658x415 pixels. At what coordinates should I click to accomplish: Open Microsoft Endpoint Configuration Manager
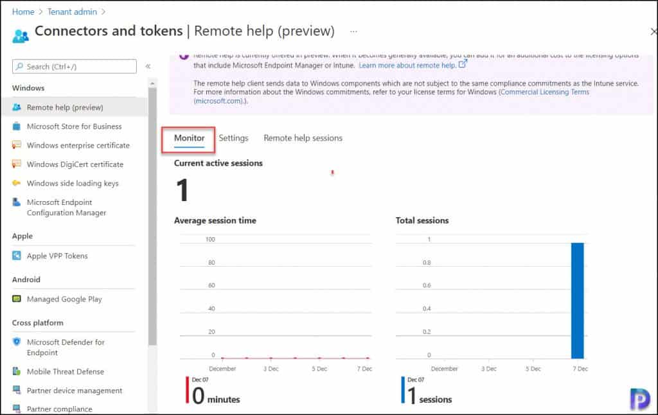66,207
